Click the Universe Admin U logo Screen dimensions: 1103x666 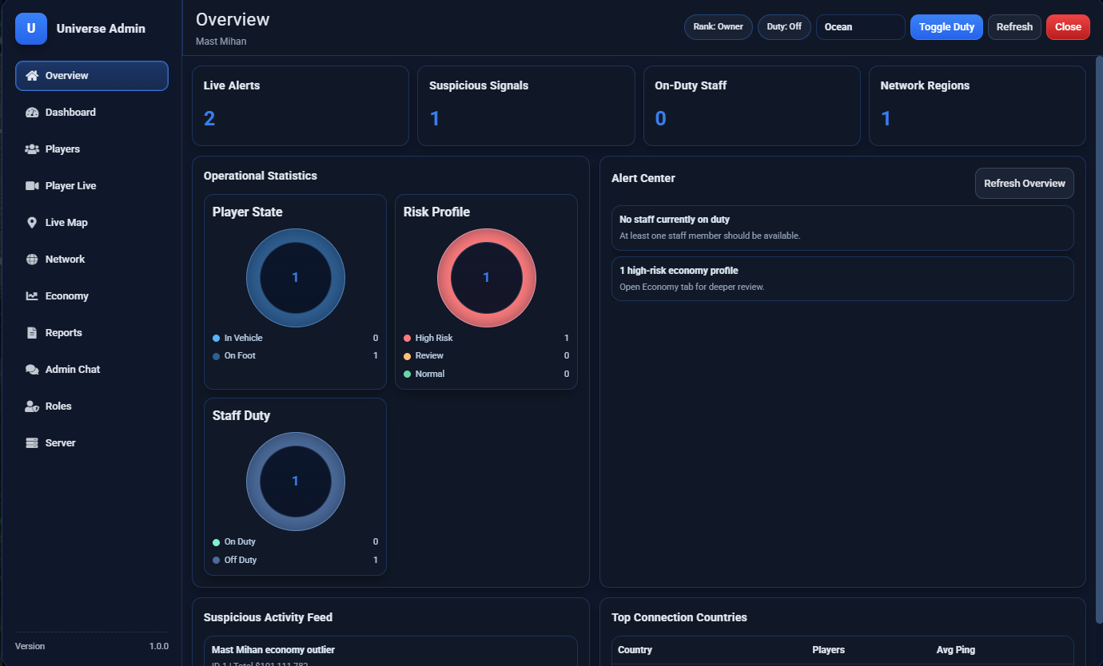pos(31,29)
